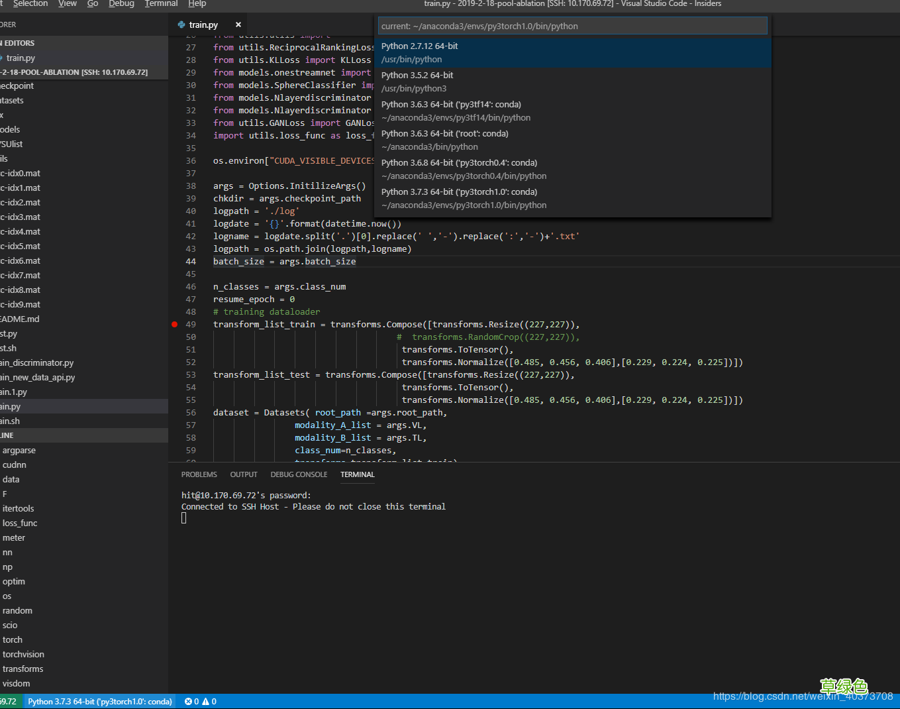
Task: Switch to the PROBLEMS tab
Action: 199,474
